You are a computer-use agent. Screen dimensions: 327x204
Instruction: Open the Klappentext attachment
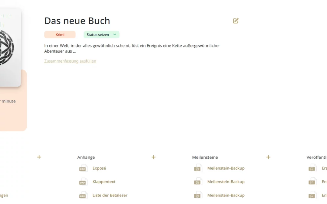(104, 182)
